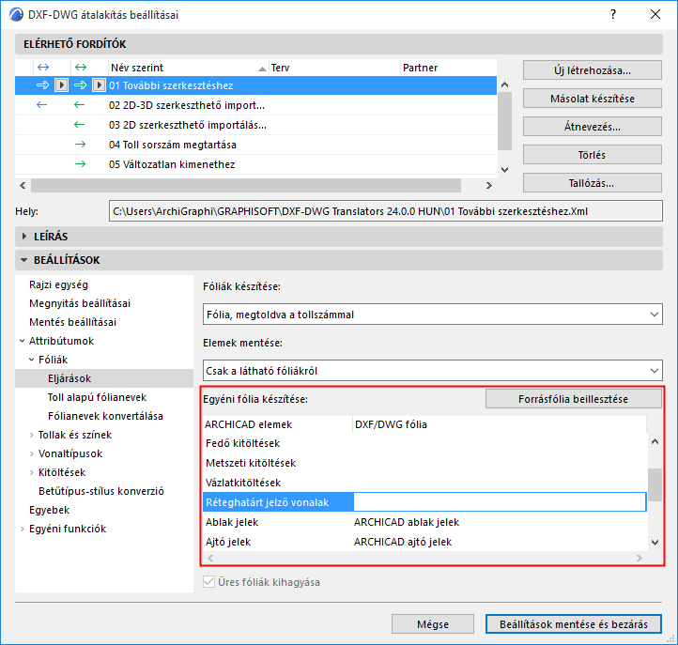Select the Metszeti kitöltések row
The image size is (678, 645).
[424, 463]
